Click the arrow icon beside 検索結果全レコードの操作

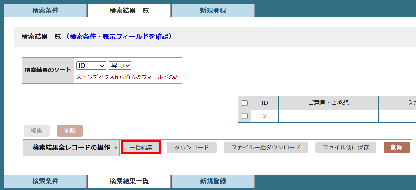116,148
